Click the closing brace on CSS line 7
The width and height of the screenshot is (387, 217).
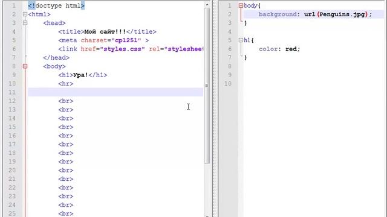point(246,58)
